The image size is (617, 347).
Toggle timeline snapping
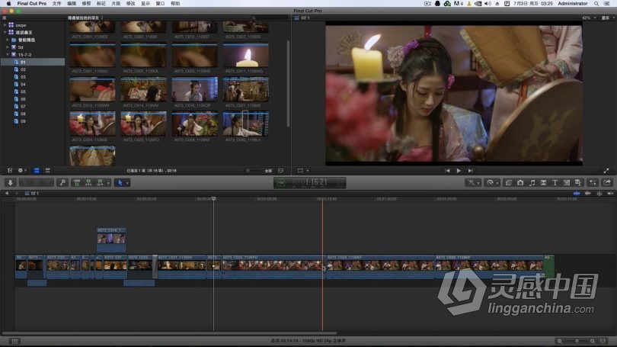[610, 194]
